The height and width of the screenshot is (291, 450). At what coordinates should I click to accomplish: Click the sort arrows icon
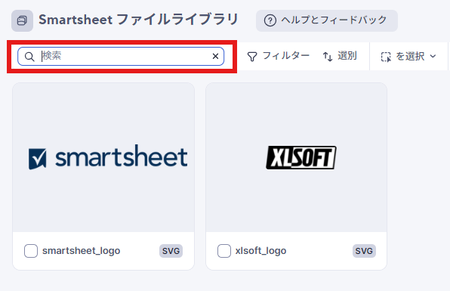(328, 57)
